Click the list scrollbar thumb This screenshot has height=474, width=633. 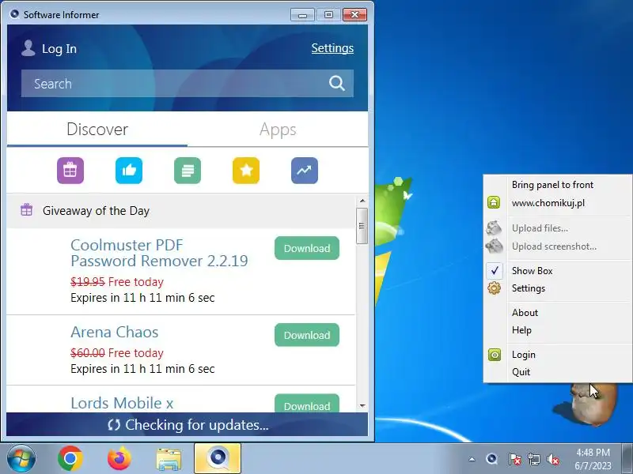click(362, 226)
